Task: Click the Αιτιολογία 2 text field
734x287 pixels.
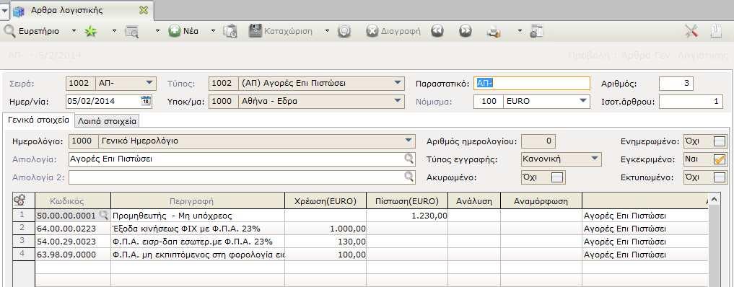Action: pyautogui.click(x=236, y=177)
